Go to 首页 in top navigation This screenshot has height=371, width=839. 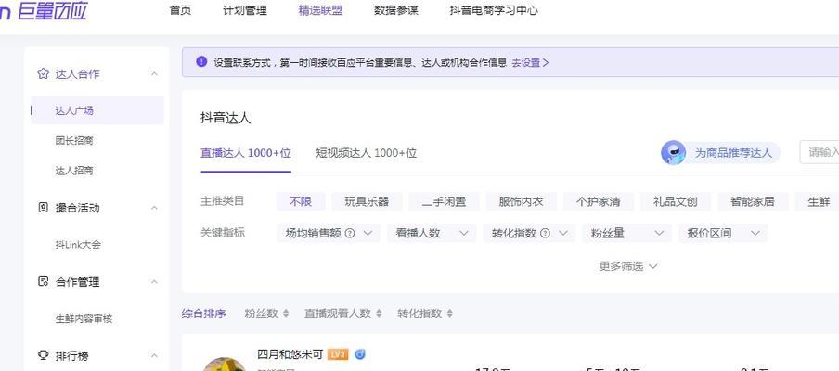click(x=180, y=10)
